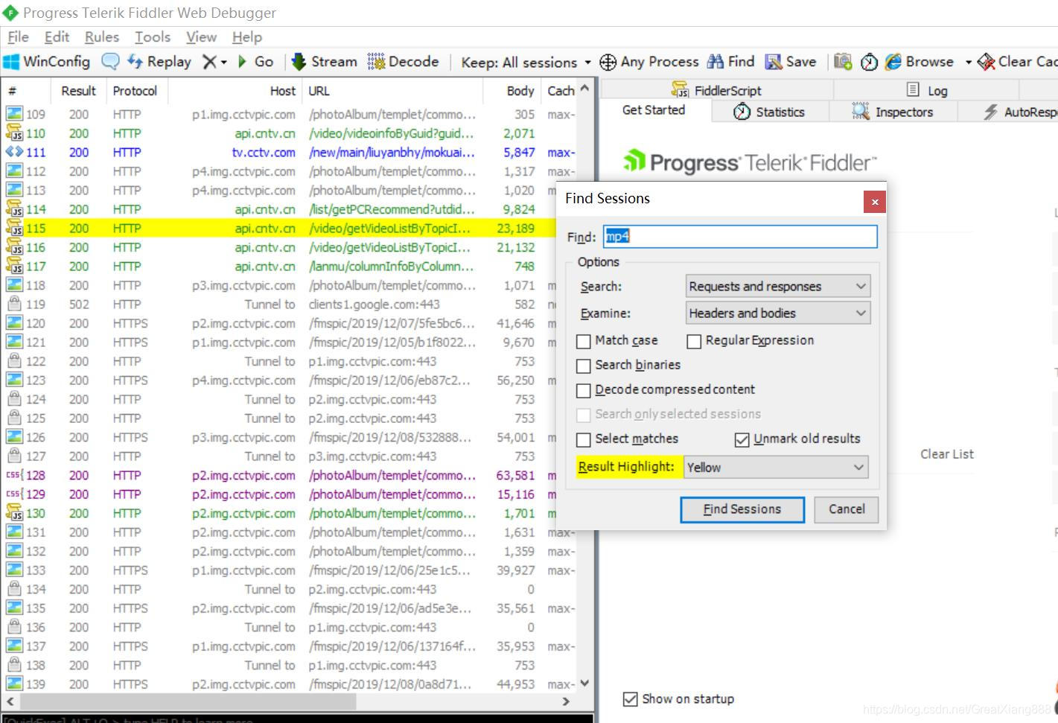Screen dimensions: 1058x723
Task: Click the Remove sessions X icon
Action: [209, 62]
